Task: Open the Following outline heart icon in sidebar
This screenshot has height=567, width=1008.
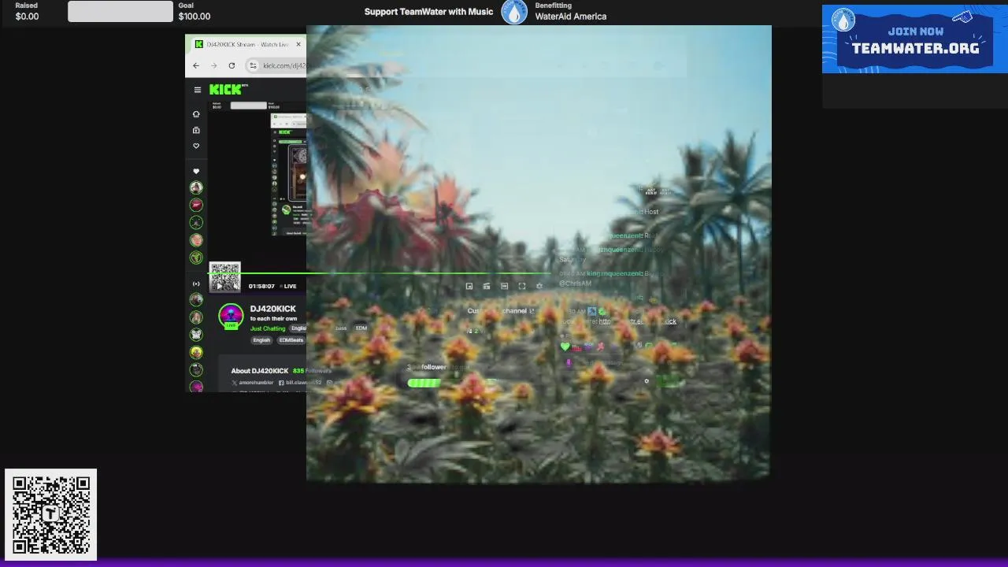Action: [196, 146]
